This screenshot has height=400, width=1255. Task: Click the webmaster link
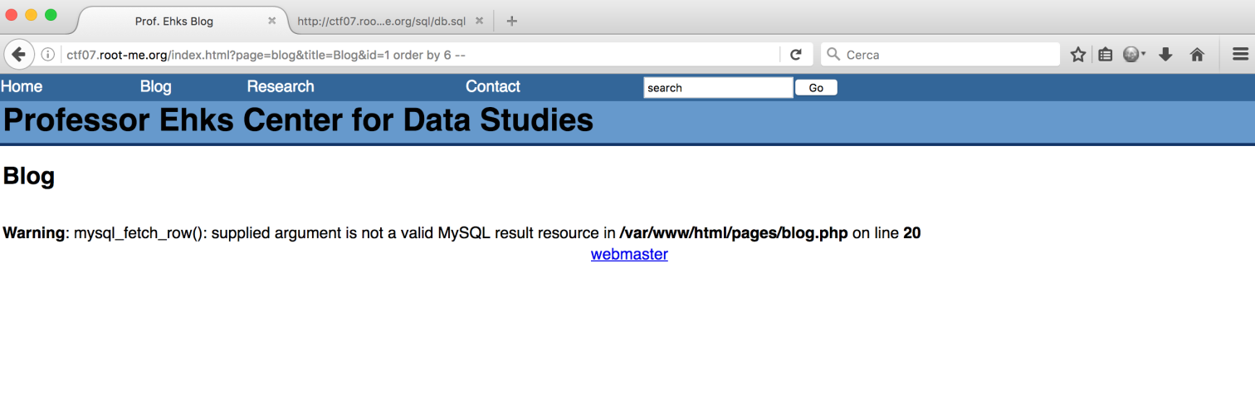(629, 255)
